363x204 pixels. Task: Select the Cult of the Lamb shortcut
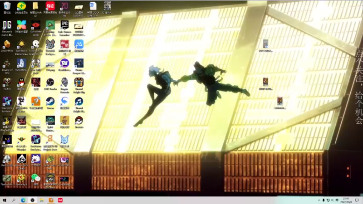pyautogui.click(x=36, y=28)
